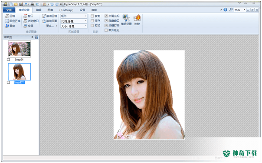Click the HyperSnap app icon in title bar
The image size is (262, 163).
point(6,4)
